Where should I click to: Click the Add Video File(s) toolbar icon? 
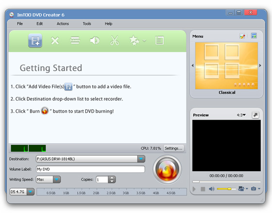point(35,41)
